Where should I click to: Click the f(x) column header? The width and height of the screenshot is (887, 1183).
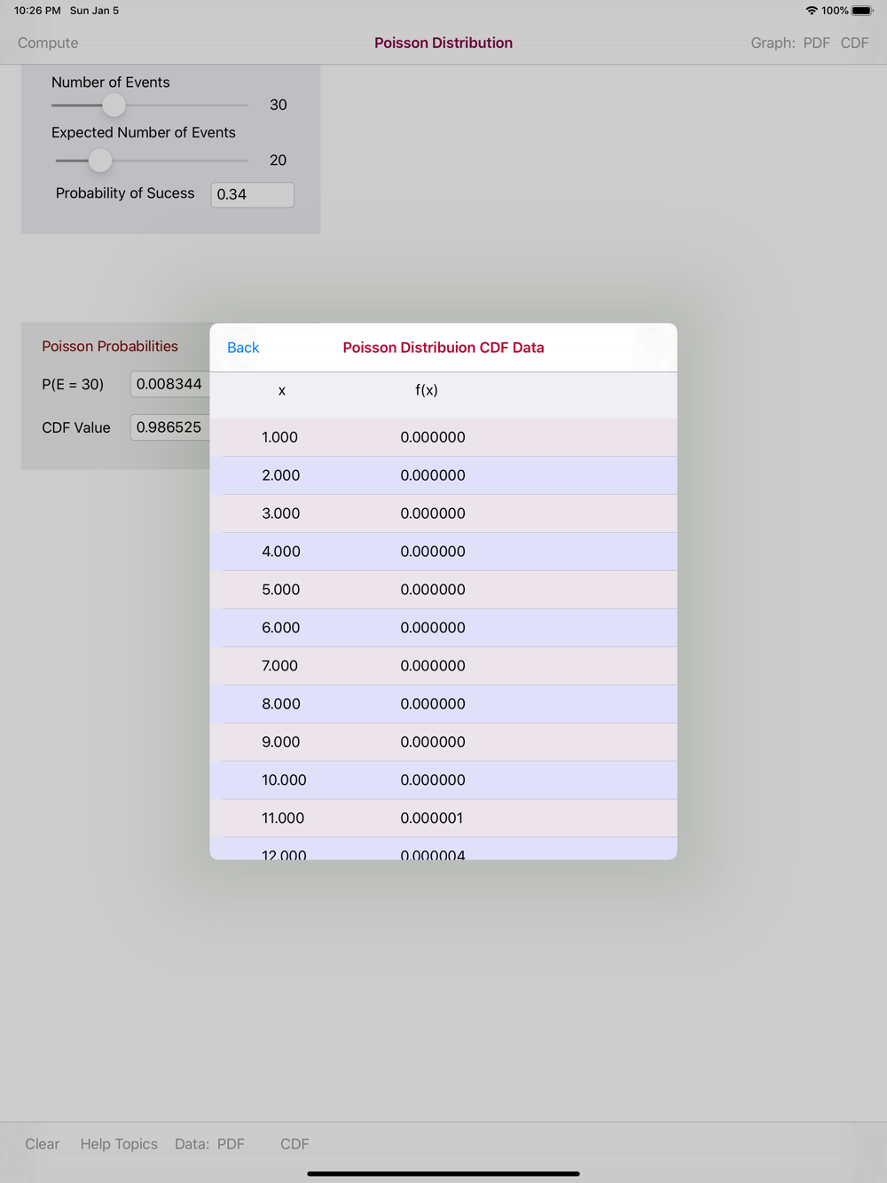coord(427,390)
